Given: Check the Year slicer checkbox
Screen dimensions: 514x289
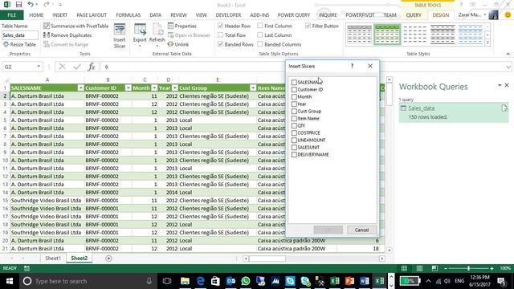Looking at the screenshot, I should [294, 104].
